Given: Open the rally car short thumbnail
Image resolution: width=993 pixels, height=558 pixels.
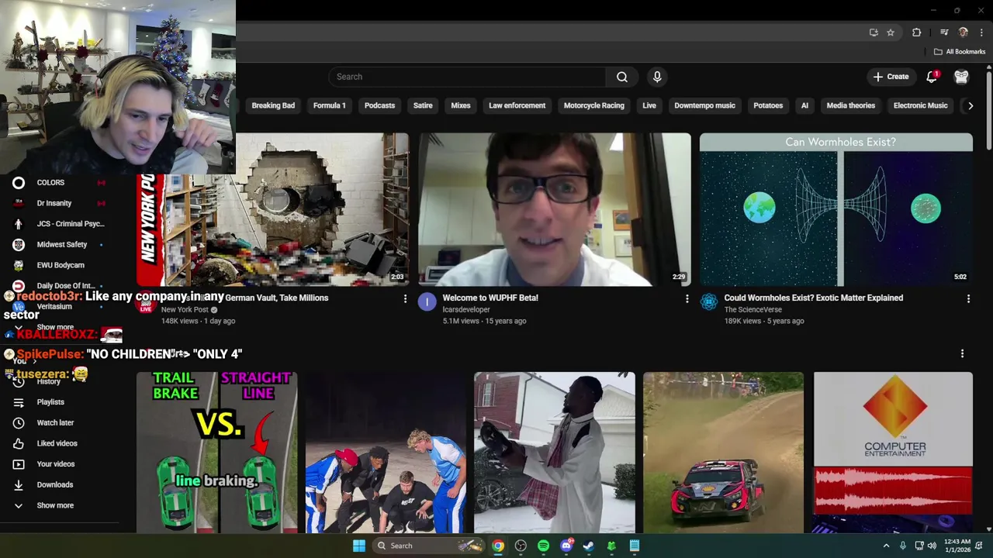Looking at the screenshot, I should point(723,453).
